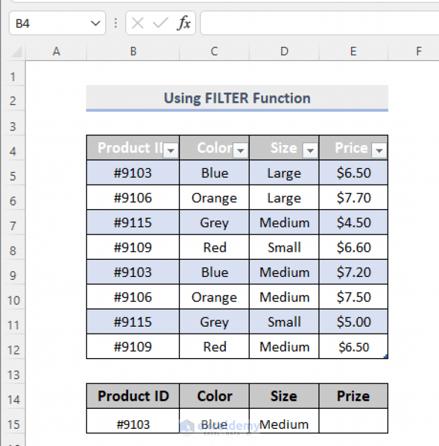Click the Large cell in row 5
Viewport: 439px width, 446px height.
click(x=284, y=172)
